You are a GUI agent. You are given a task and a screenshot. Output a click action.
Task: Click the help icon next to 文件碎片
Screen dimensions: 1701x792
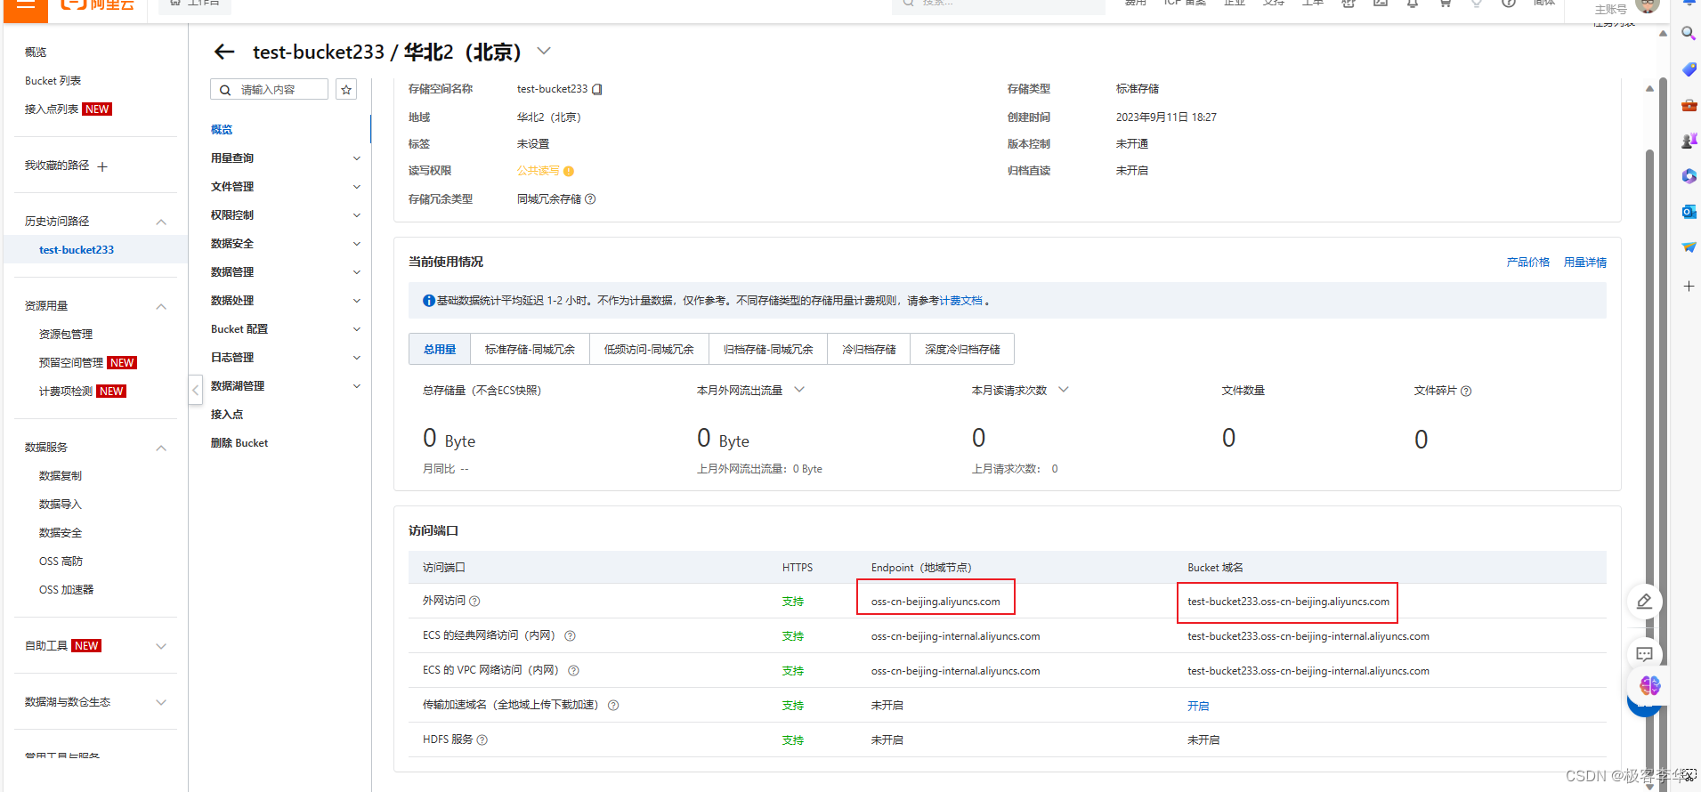(x=1466, y=391)
